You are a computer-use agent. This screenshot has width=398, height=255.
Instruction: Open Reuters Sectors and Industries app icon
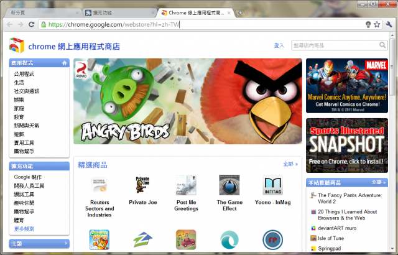coord(99,185)
